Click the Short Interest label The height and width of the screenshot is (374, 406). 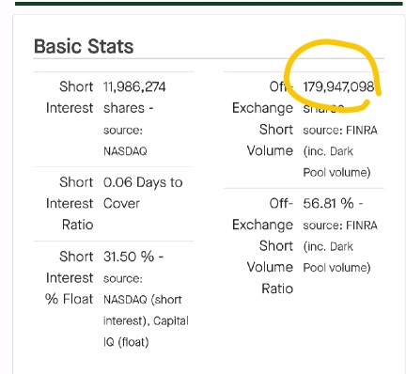pos(70,97)
